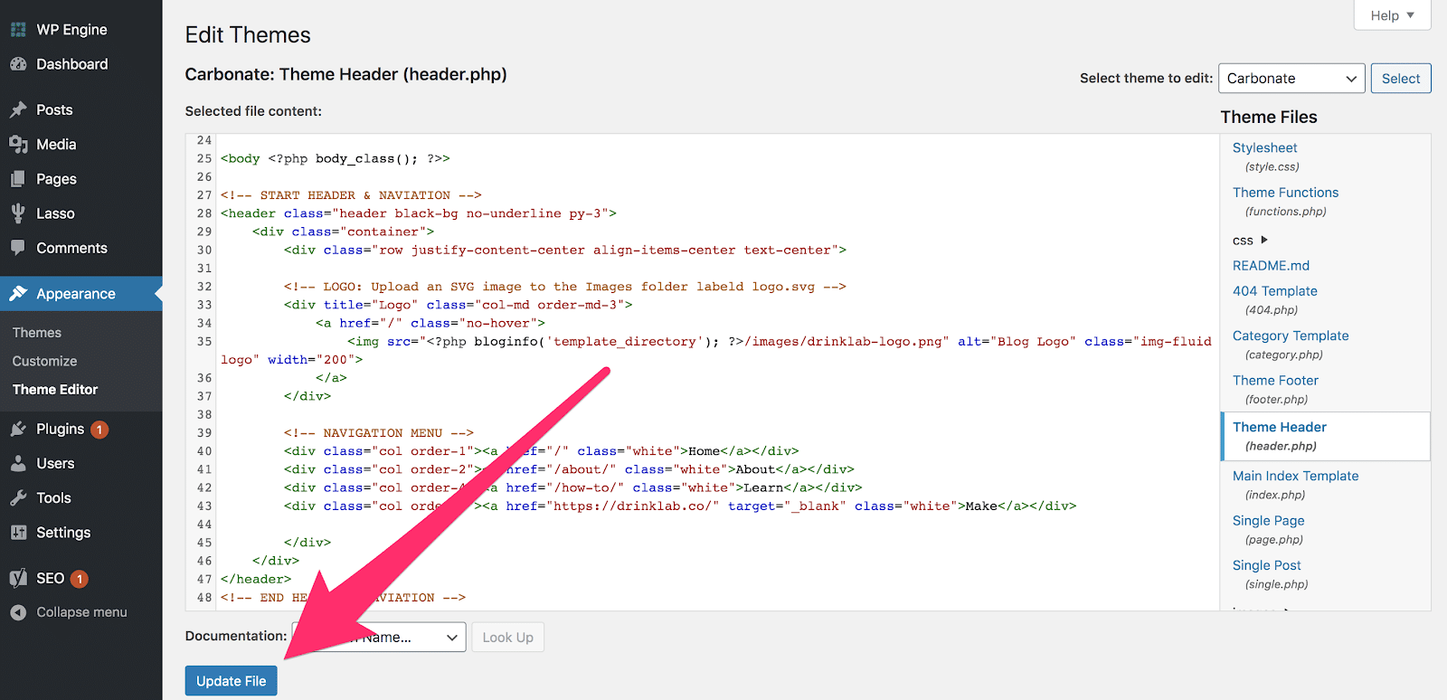Click the Dashboard gauge icon
This screenshot has width=1447, height=700.
18,64
